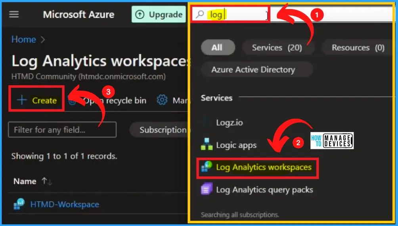This screenshot has width=398, height=226.
Task: Sort by the Name column header
Action: 25,181
